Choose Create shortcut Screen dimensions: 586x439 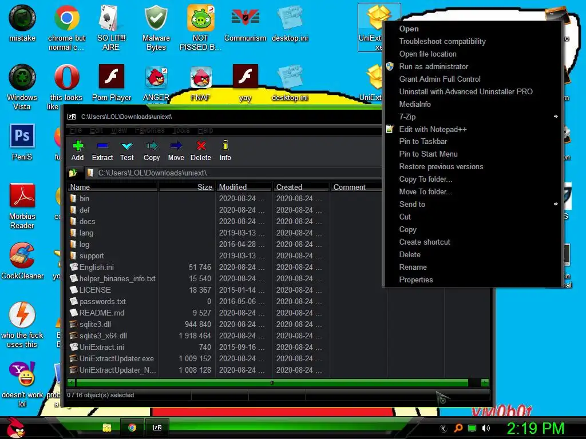[x=472, y=242]
